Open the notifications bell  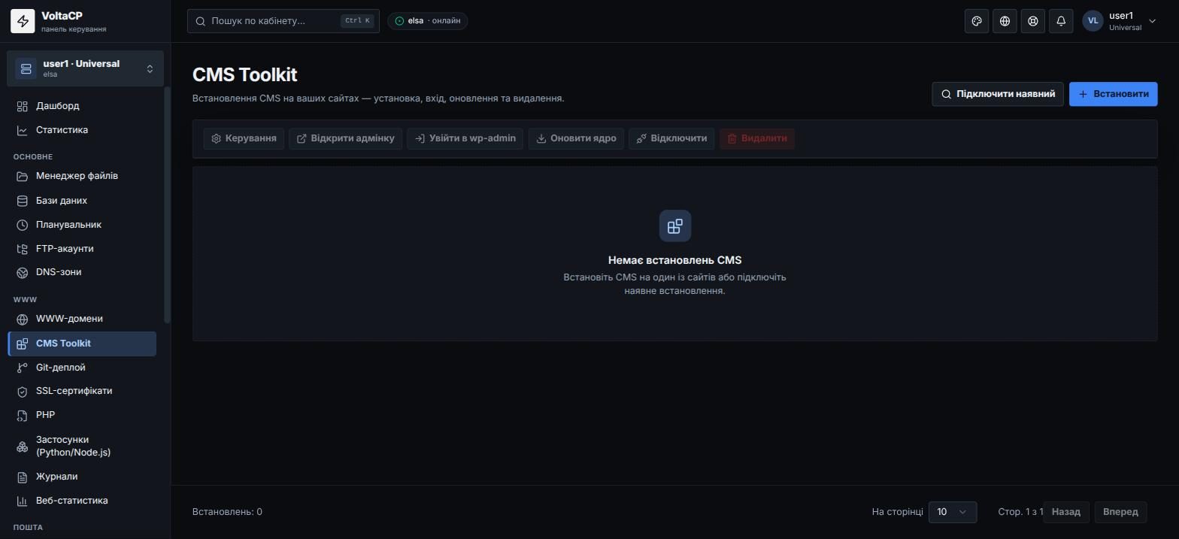coord(1061,21)
